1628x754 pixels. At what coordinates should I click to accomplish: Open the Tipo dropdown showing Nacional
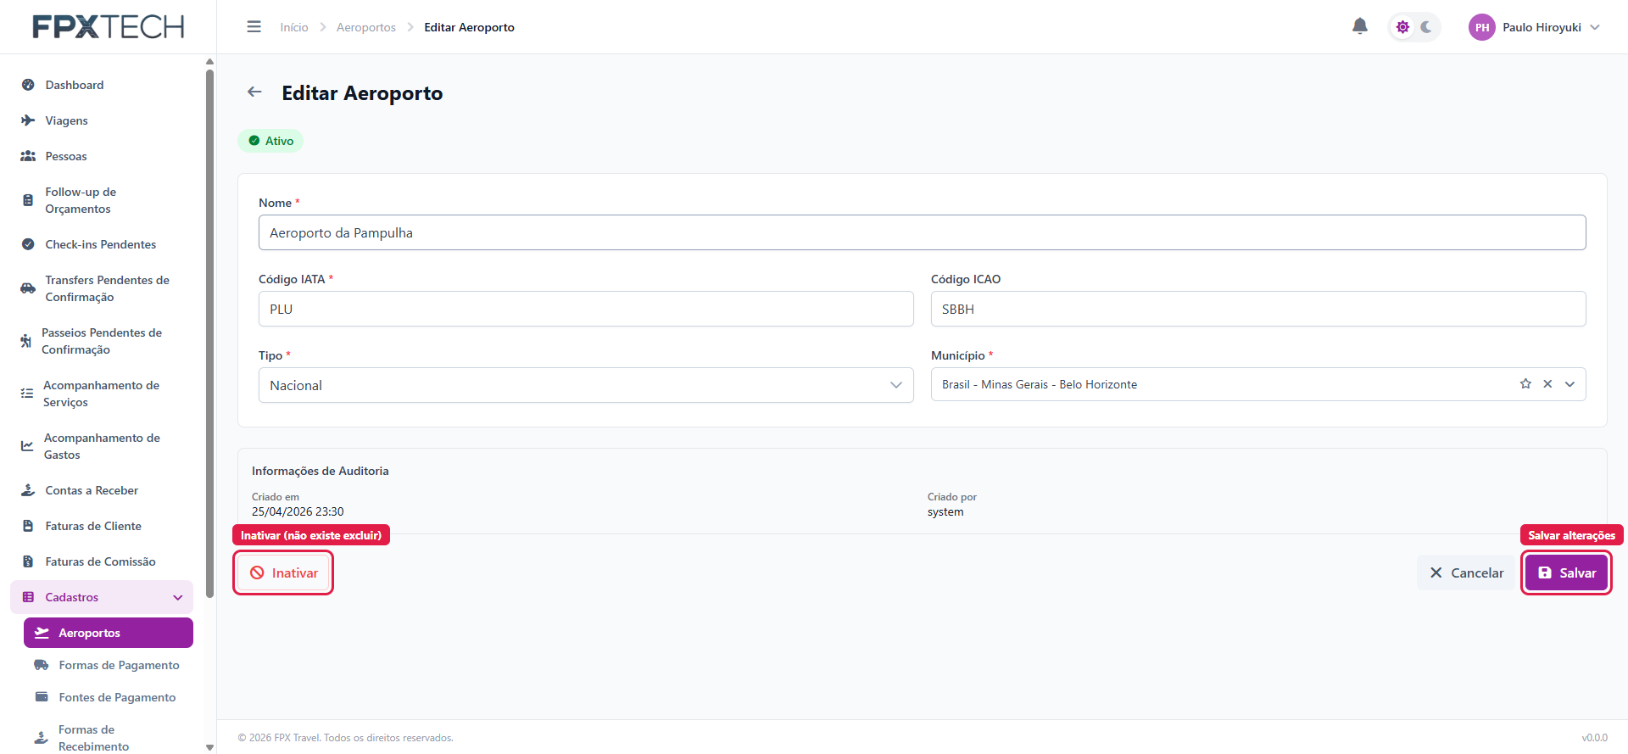pyautogui.click(x=586, y=385)
